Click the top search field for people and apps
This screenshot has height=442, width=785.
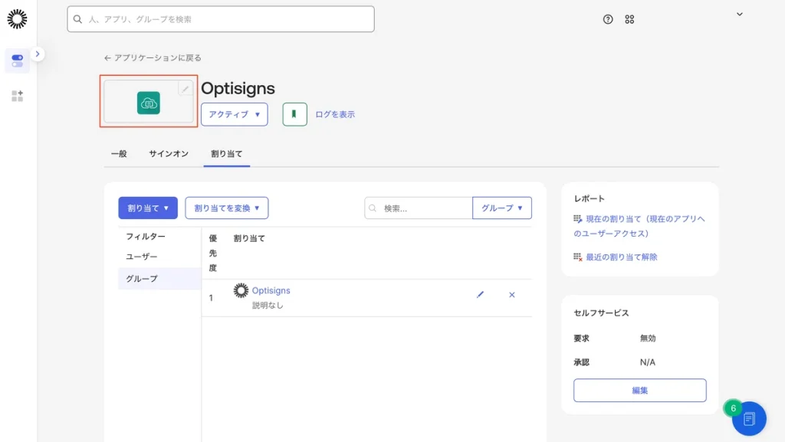(x=221, y=19)
